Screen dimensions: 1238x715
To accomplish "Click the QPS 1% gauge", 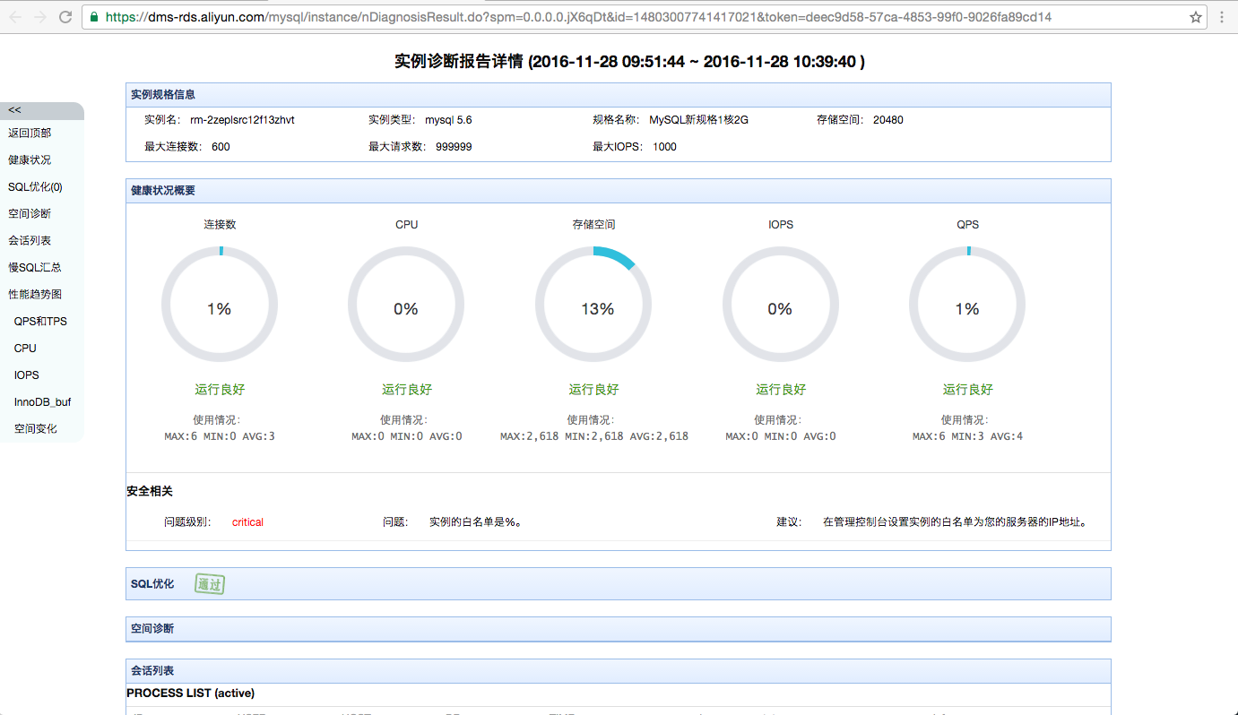I will pos(967,306).
